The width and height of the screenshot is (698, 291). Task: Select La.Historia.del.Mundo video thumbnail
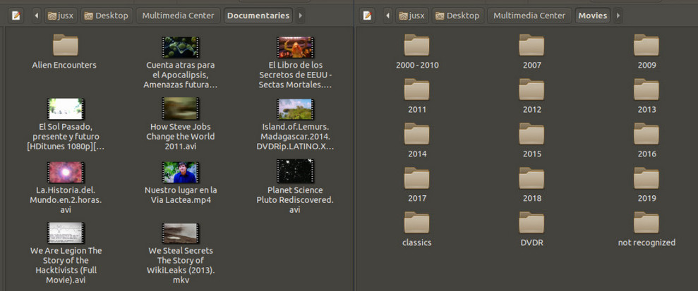tap(66, 172)
